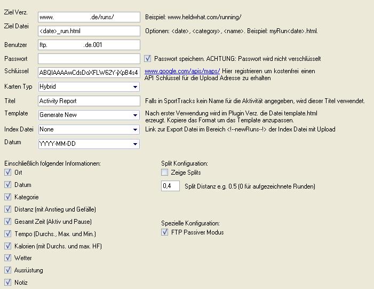Image resolution: width=374 pixels, height=289 pixels.
Task: Expand the Datum format dropdown
Action: tap(136, 144)
